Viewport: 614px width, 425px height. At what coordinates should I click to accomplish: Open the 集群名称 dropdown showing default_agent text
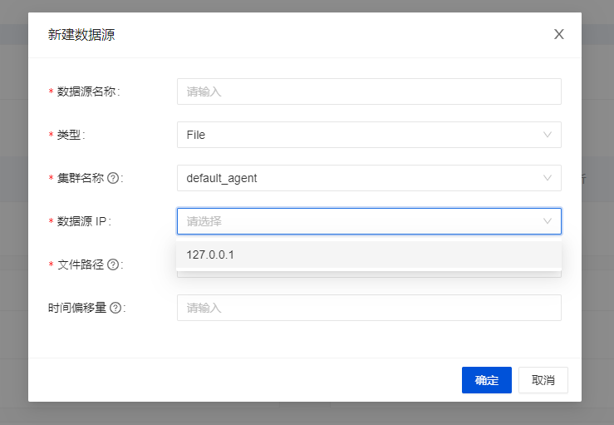tap(369, 178)
